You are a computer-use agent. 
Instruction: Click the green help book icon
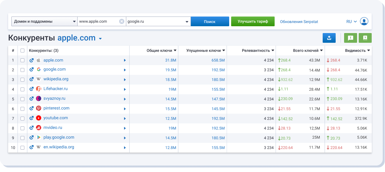365,38
